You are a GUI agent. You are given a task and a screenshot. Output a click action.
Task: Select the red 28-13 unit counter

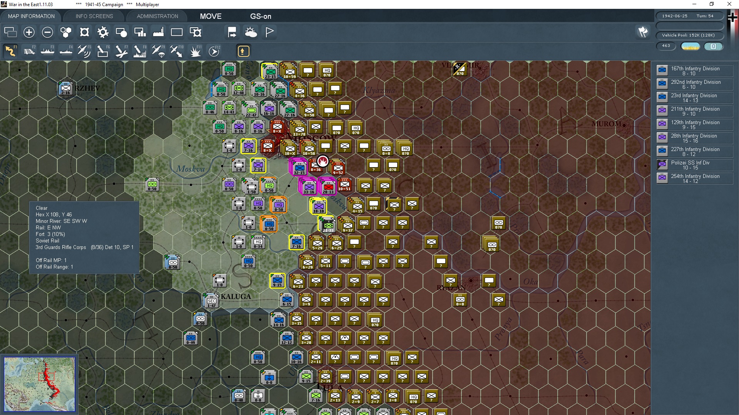pyautogui.click(x=328, y=187)
